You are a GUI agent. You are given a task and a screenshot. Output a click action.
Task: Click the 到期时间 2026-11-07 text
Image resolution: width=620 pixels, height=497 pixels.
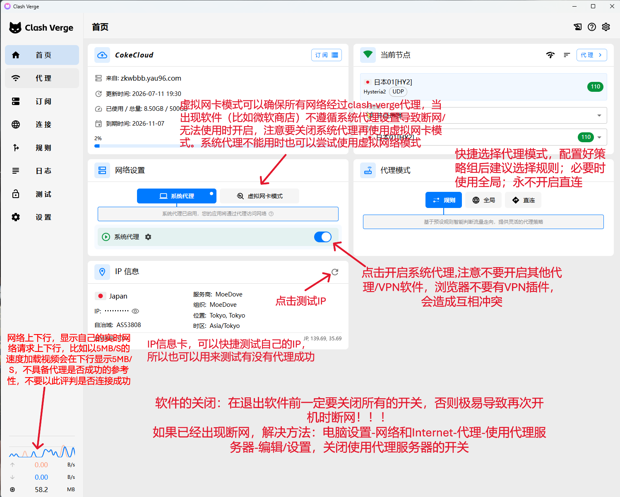[135, 124]
